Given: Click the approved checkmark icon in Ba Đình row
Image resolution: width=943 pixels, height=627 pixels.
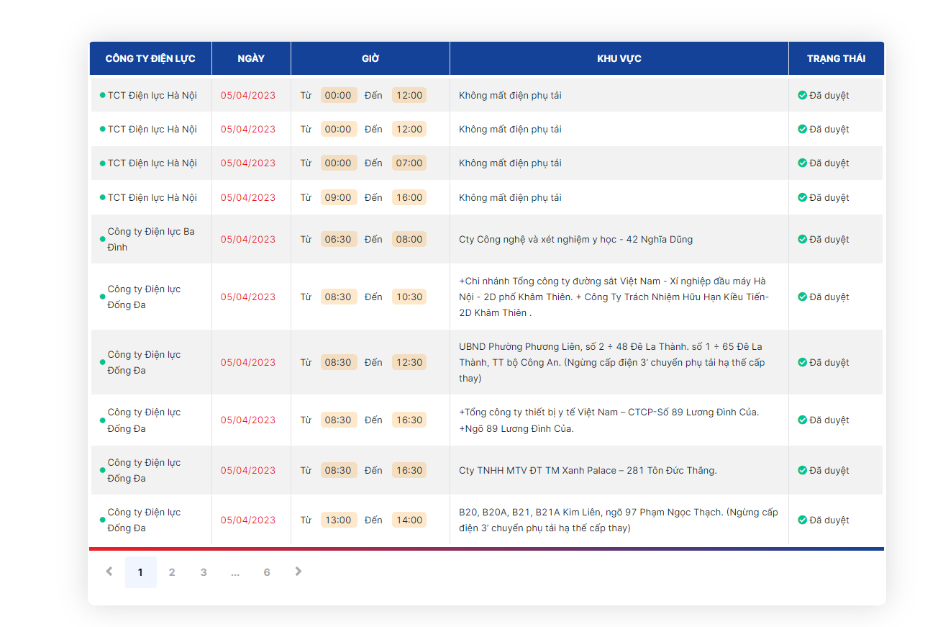Looking at the screenshot, I should pyautogui.click(x=802, y=239).
